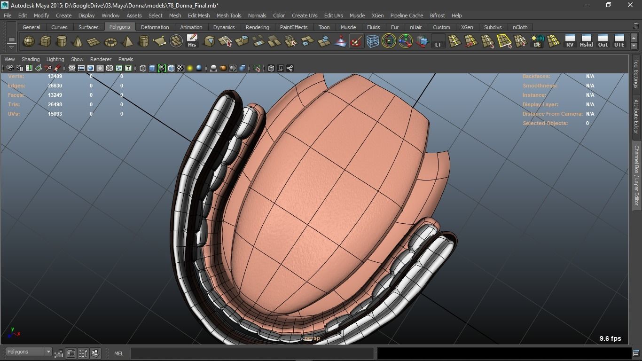This screenshot has width=642, height=361.
Task: Click the shelf scroll up arrow
Action: pos(634,38)
